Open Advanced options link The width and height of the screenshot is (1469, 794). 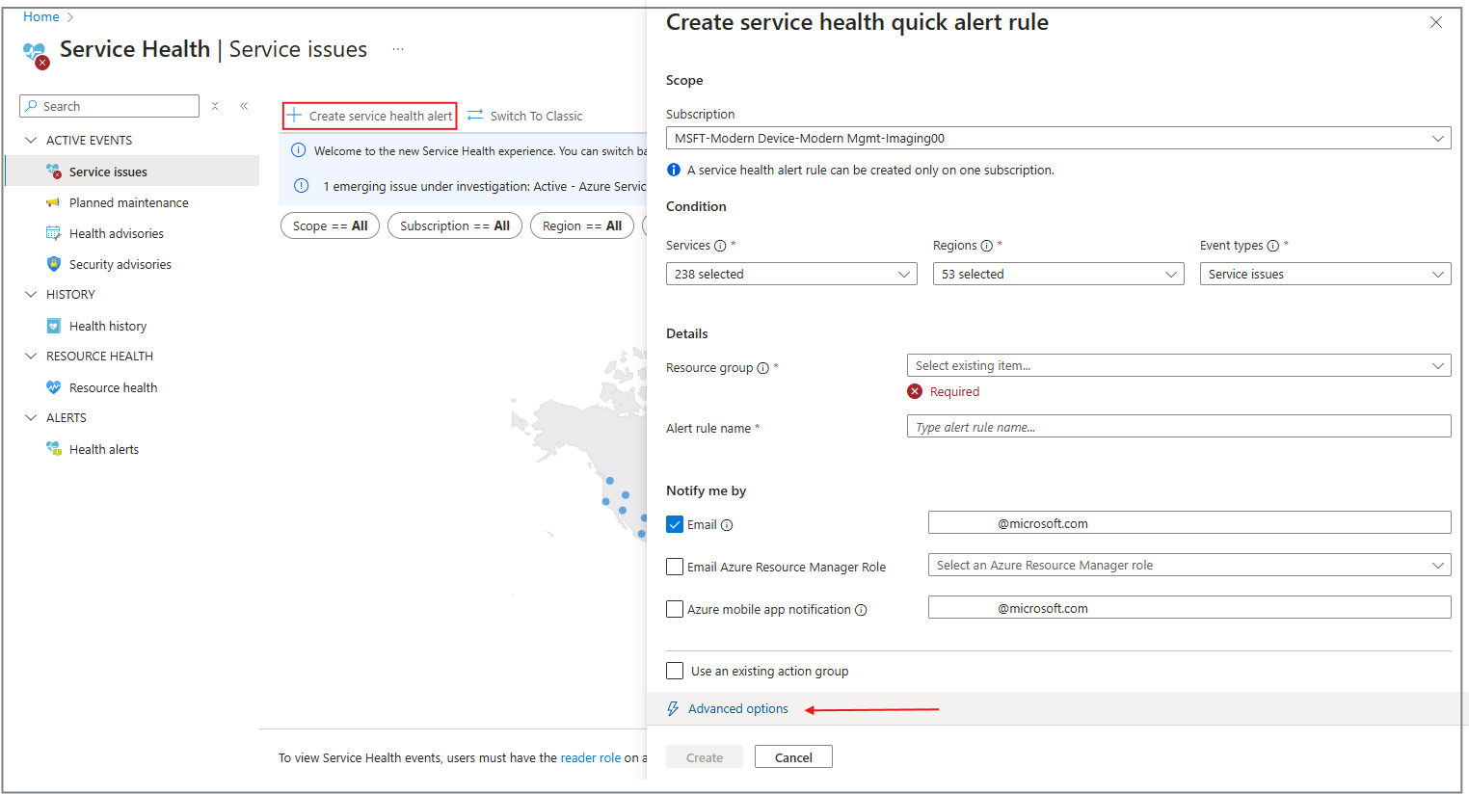[x=738, y=709]
